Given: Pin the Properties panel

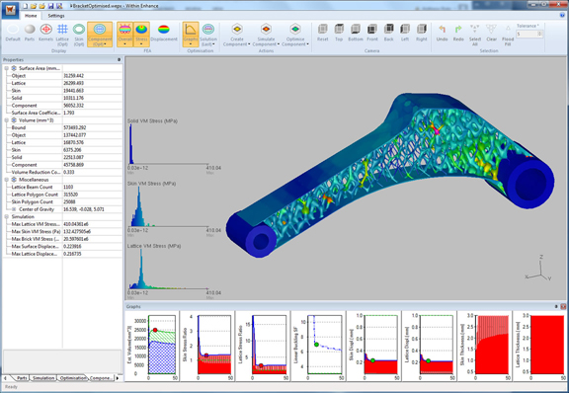Looking at the screenshot, I should coord(119,59).
